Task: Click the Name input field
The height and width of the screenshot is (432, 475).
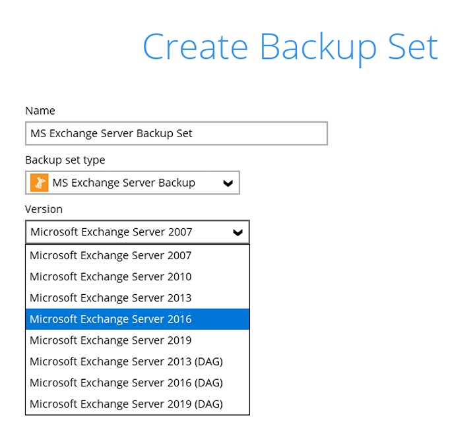Action: (x=176, y=133)
